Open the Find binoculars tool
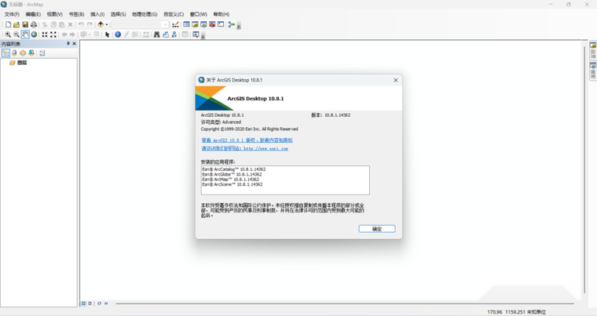The width and height of the screenshot is (597, 316). tap(156, 35)
